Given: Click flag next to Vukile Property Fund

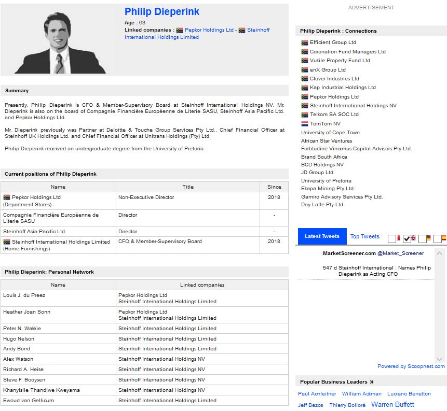Looking at the screenshot, I should [x=304, y=61].
